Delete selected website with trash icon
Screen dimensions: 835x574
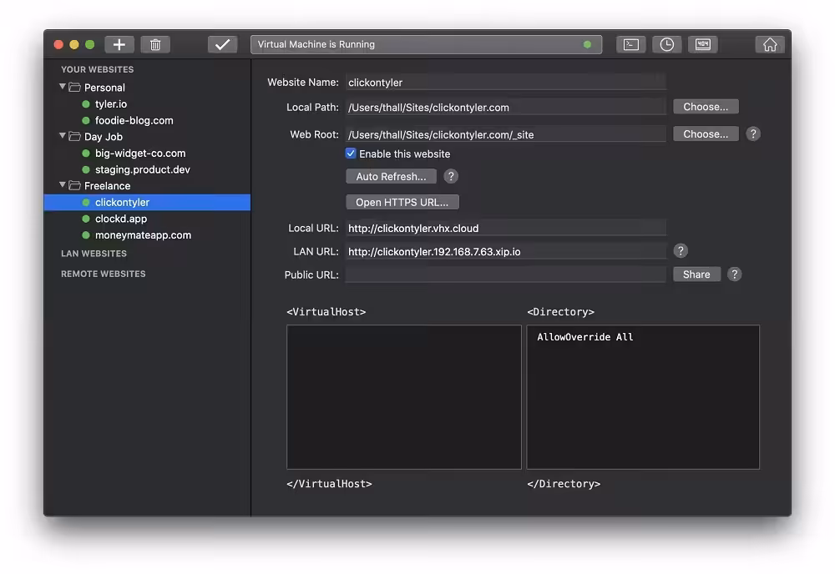tap(155, 45)
